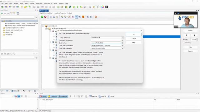Click into the Code After, Cancelled field
This screenshot has width=200, height=112.
[106, 48]
